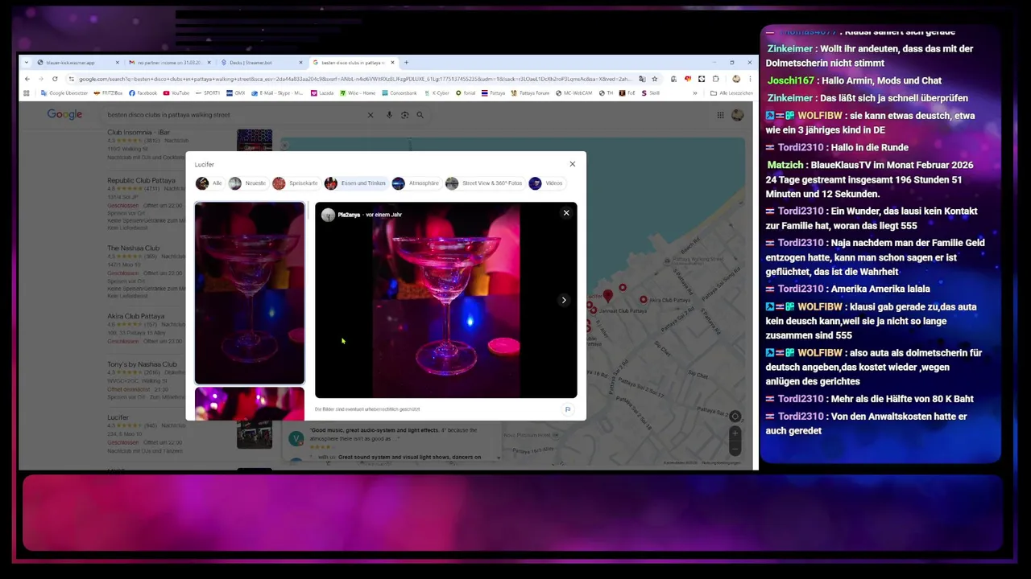Bookmark this page with the star icon
1031x579 pixels.
tap(655, 79)
